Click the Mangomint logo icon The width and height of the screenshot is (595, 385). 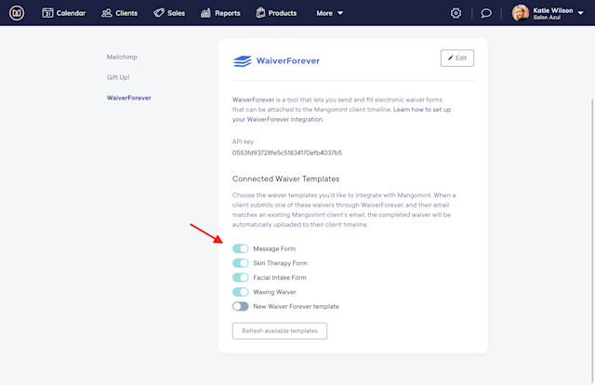tap(17, 13)
